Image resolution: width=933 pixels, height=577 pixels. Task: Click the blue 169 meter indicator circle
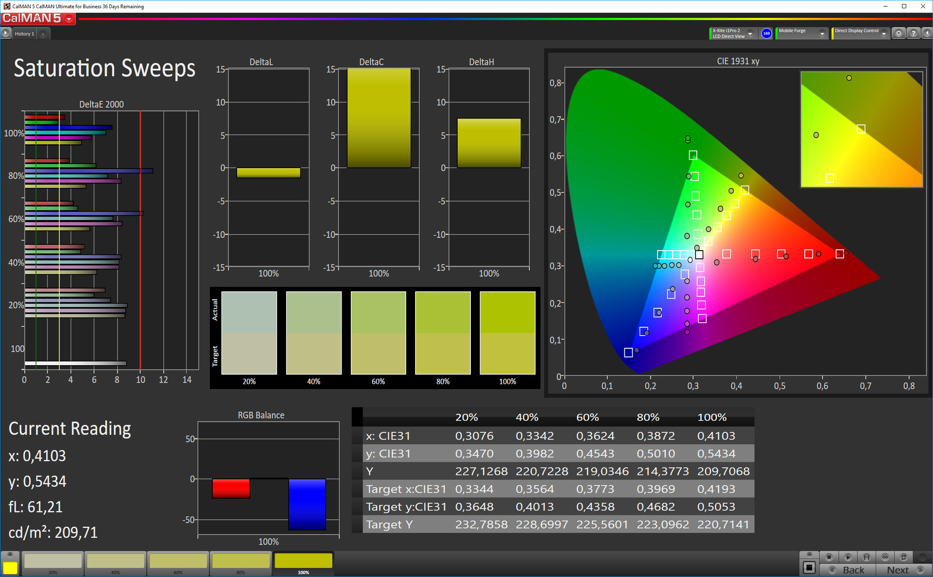point(766,34)
